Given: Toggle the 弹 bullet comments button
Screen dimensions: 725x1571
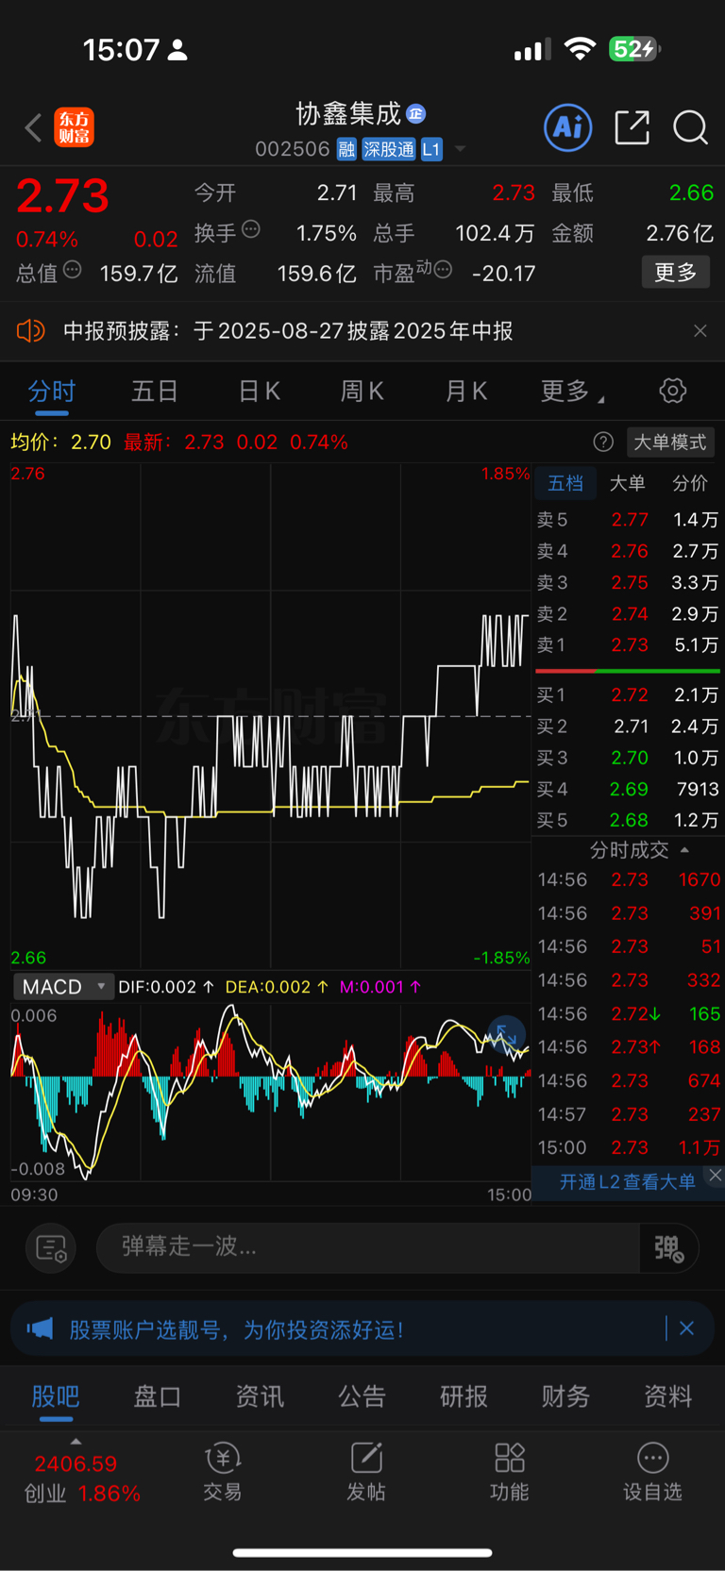Looking at the screenshot, I should pos(669,1248).
